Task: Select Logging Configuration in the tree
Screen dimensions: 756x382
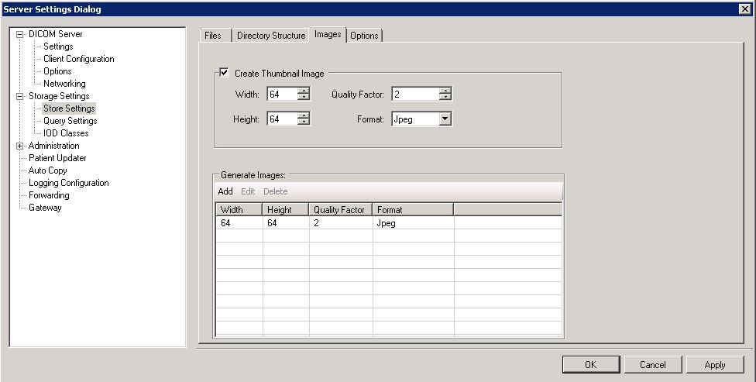Action: tap(68, 183)
